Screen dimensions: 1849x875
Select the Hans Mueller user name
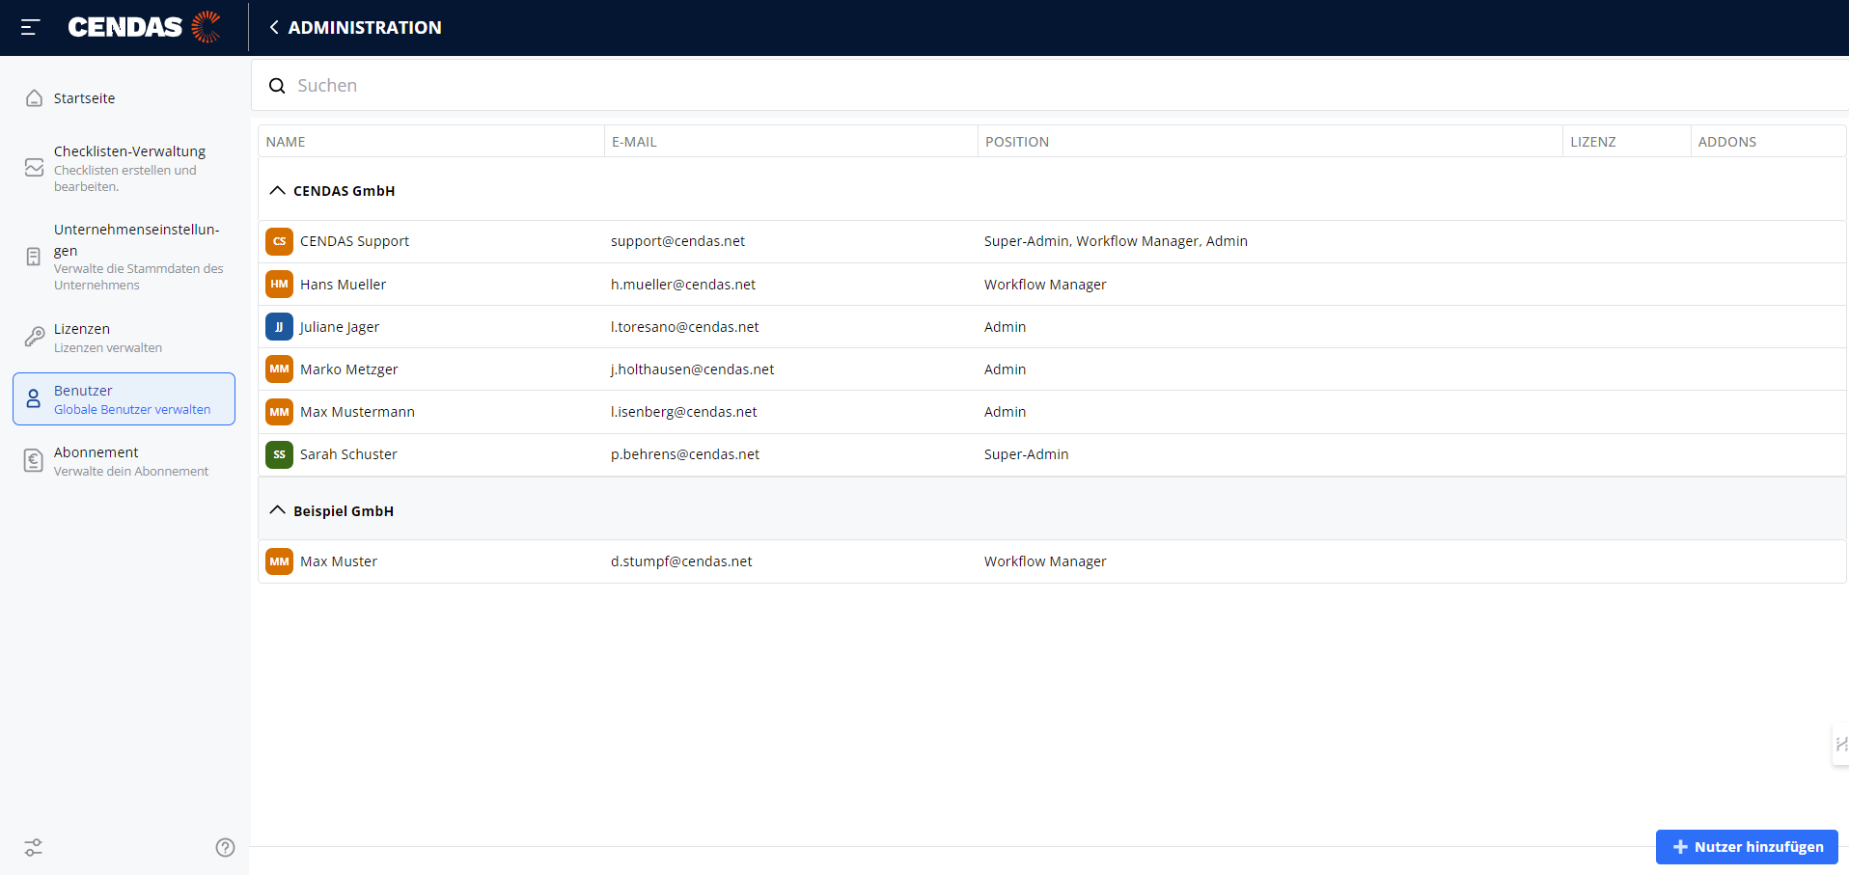(343, 285)
